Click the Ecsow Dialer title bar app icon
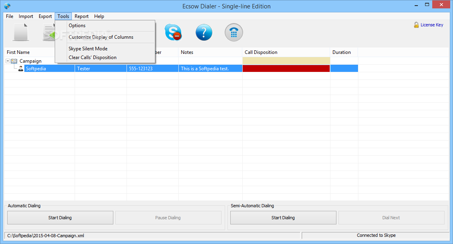453x244 pixels. (x=7, y=6)
